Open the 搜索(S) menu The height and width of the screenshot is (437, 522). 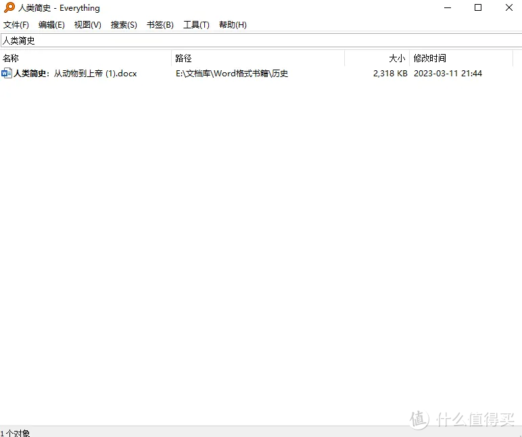coord(124,25)
